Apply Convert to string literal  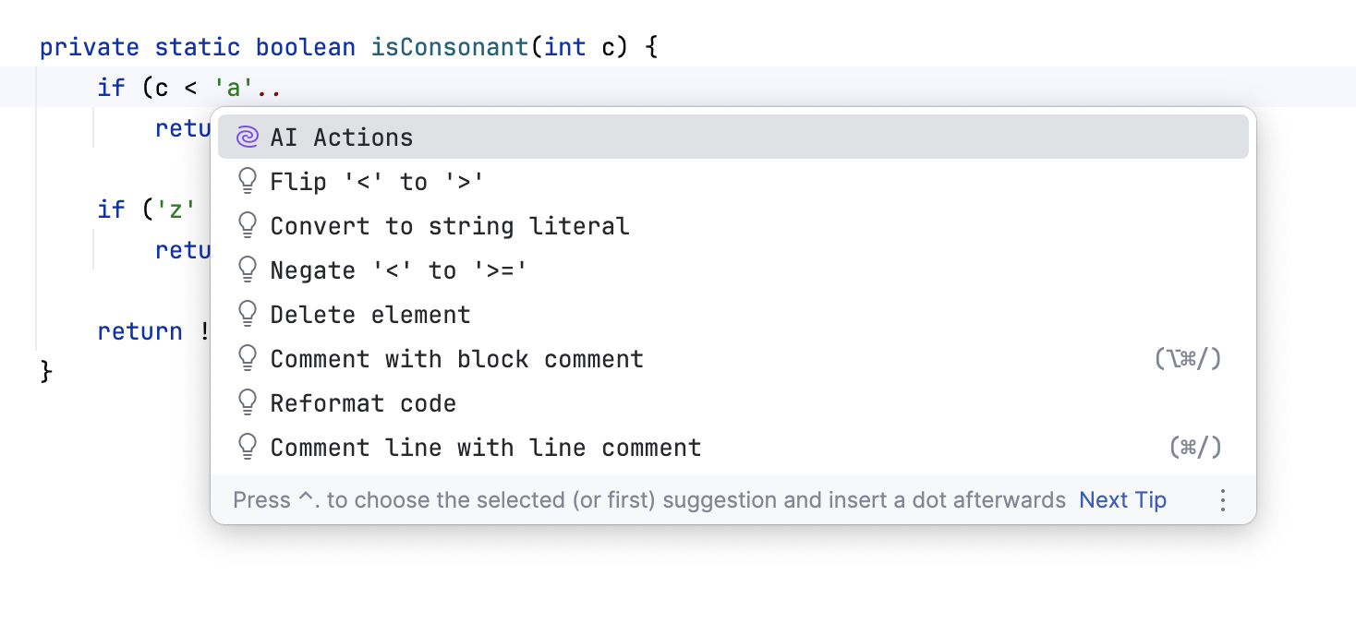point(449,225)
